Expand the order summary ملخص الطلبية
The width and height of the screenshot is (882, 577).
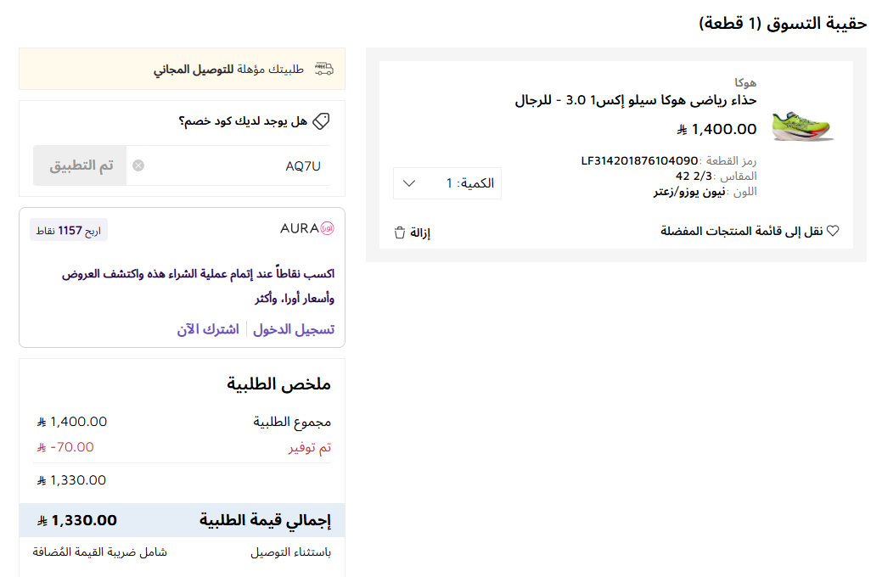(x=280, y=384)
